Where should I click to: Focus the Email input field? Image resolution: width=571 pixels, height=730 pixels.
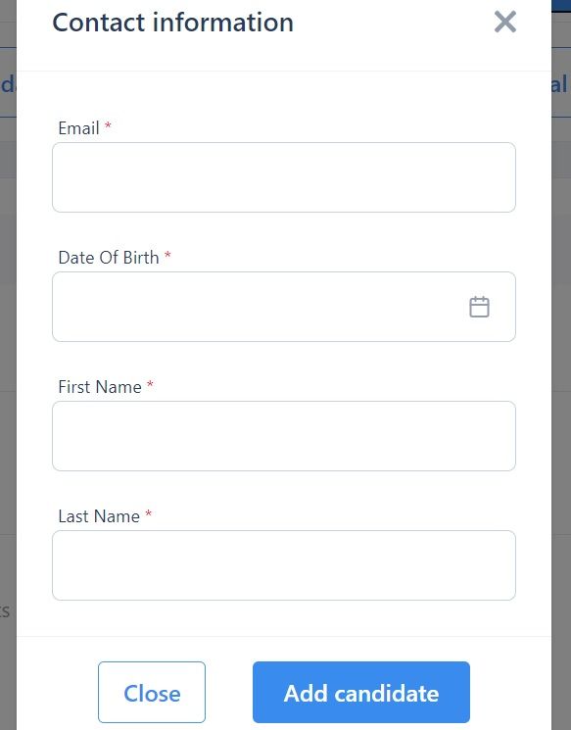(x=284, y=177)
